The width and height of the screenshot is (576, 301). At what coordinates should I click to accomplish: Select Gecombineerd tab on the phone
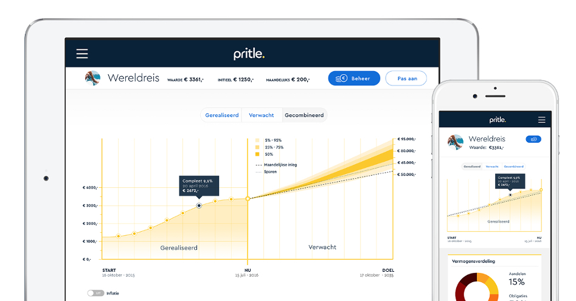(514, 166)
